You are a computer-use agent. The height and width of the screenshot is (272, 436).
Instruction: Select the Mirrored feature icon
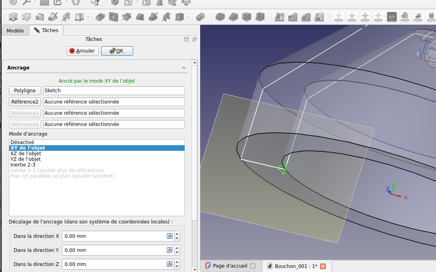280,17
